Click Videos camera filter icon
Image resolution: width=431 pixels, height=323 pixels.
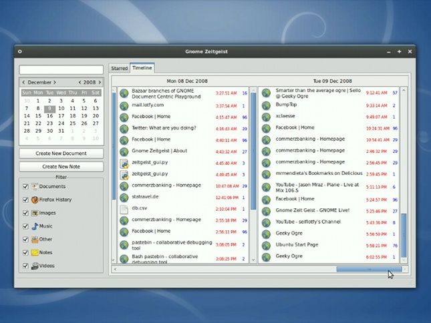coord(35,266)
